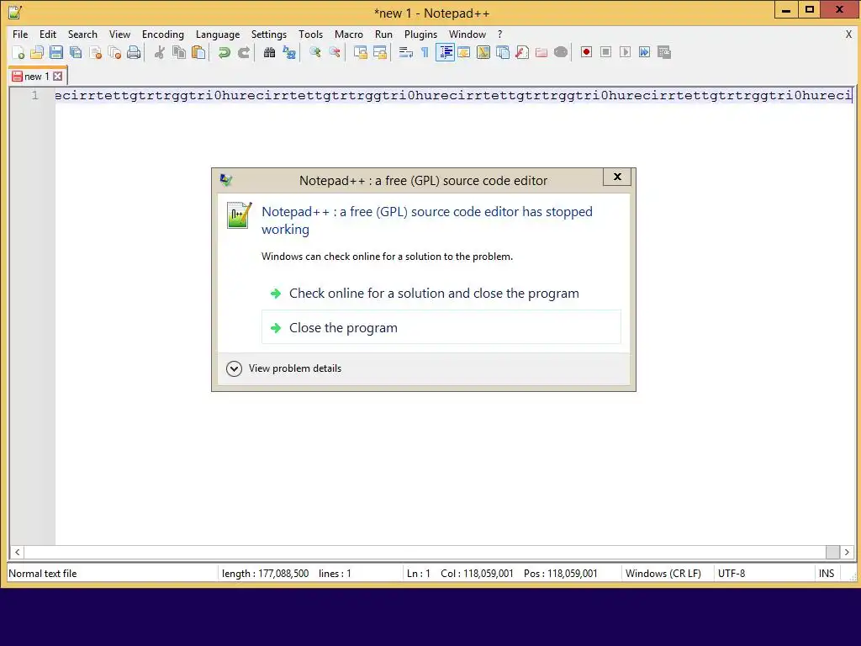The image size is (861, 646).
Task: Click the Save Recorded Macro icon
Action: 664,52
